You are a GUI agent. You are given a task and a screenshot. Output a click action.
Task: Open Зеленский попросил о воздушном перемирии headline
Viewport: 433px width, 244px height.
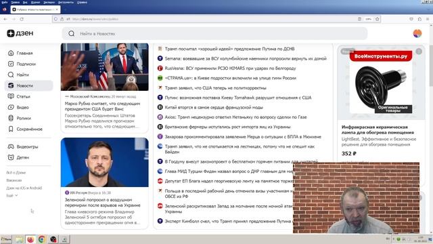[102, 203]
